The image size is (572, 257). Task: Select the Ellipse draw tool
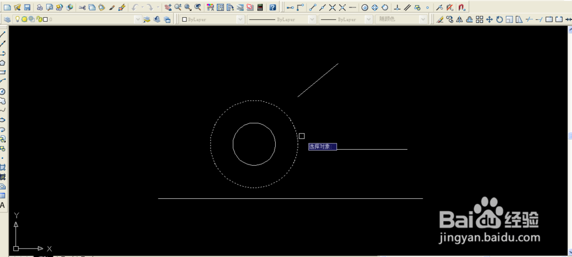(2, 119)
